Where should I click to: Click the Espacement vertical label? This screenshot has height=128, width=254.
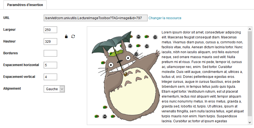click(19, 77)
